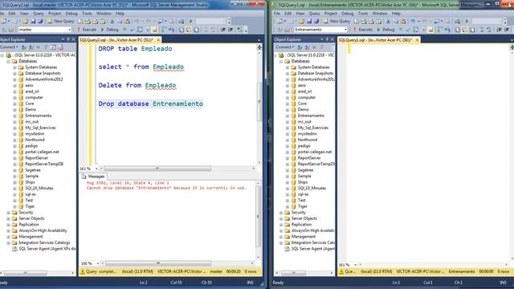Open the Help menu in left window

120,14
